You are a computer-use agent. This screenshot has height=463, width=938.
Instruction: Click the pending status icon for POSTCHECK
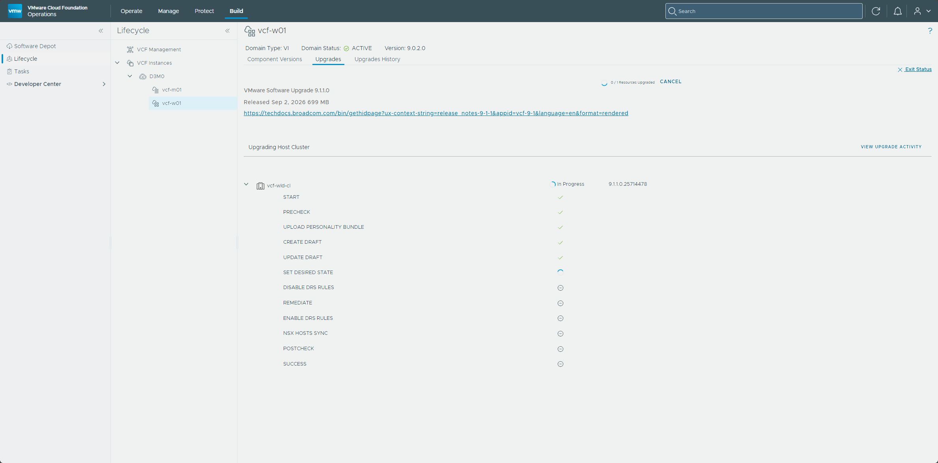click(x=561, y=349)
